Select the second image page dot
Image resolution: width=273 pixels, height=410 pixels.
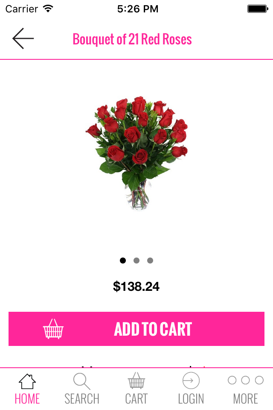136,261
